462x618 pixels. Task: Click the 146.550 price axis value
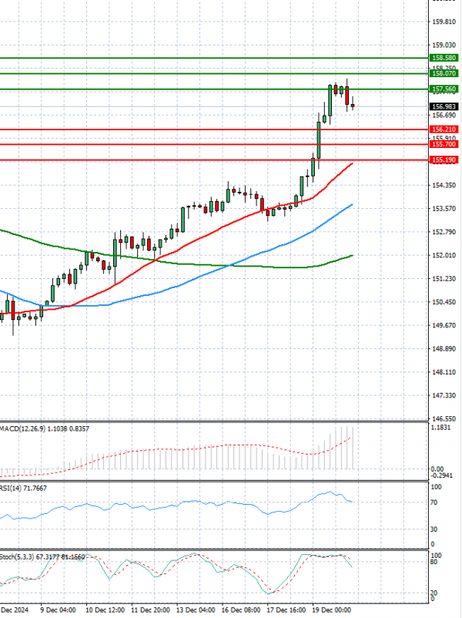click(444, 418)
